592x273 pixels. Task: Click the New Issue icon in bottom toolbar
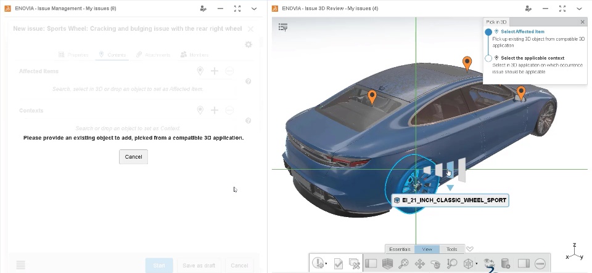(x=318, y=263)
